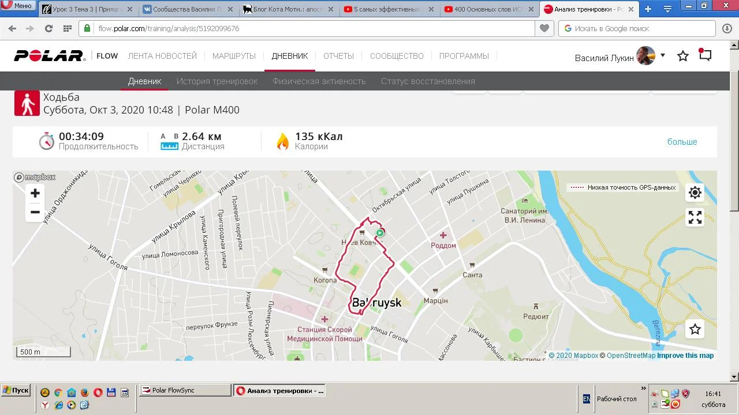
Task: Expand more training stats with больше
Action: pos(682,142)
